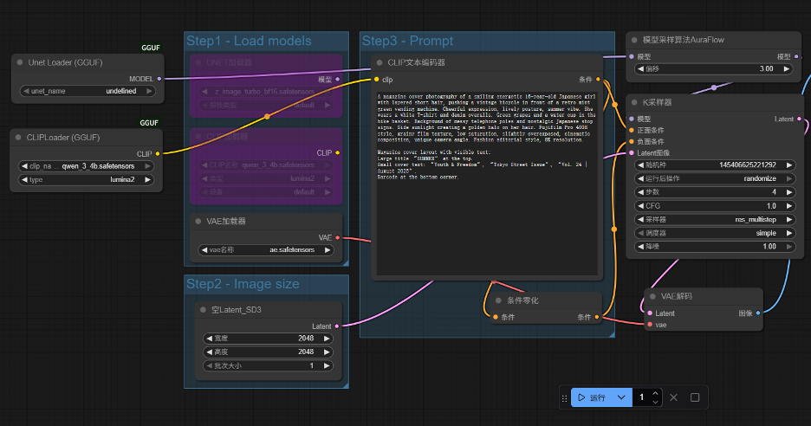Viewport: 811px width, 426px height.
Task: Collapse the CLIP文本编码器 node via its dot
Action: click(x=380, y=63)
